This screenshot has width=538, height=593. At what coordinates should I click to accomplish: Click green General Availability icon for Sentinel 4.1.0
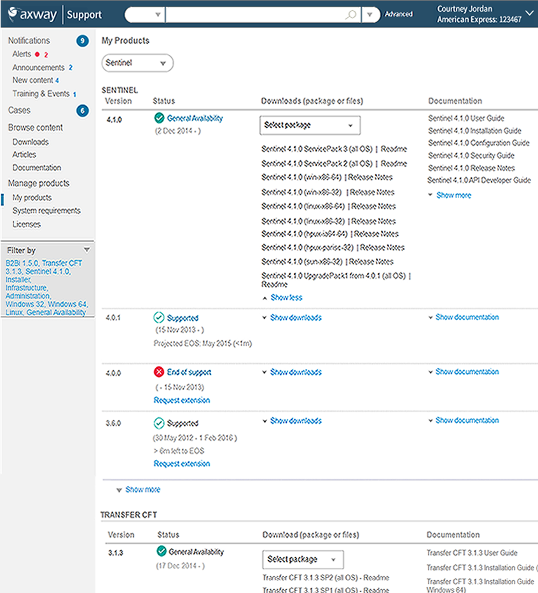tap(159, 118)
